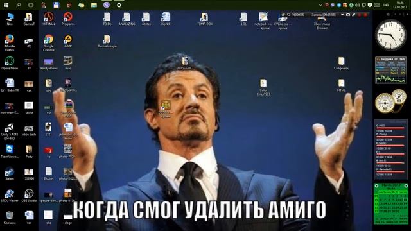Open the dandy-mario image file
Screen dimensions: 411x231
click(x=49, y=64)
